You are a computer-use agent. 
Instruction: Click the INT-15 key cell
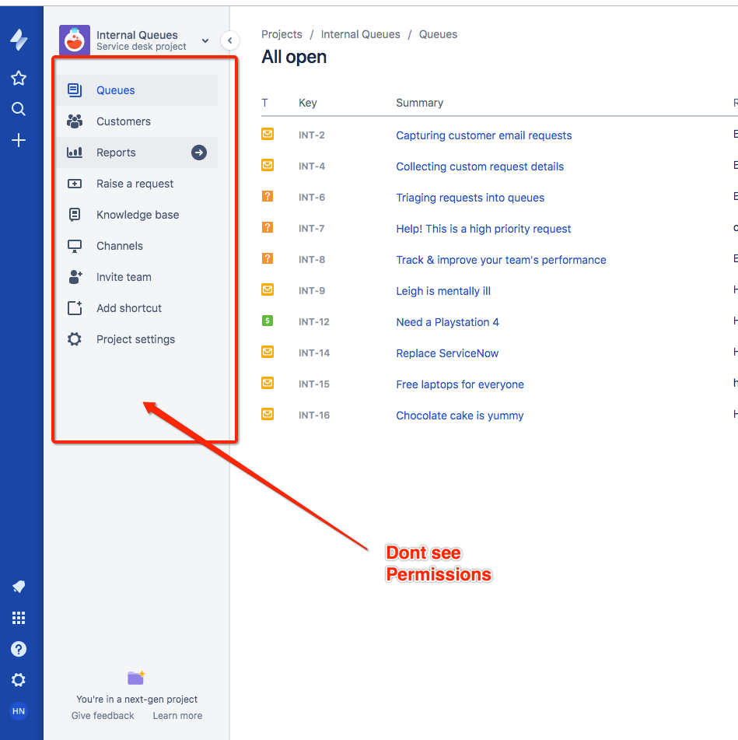(x=313, y=384)
